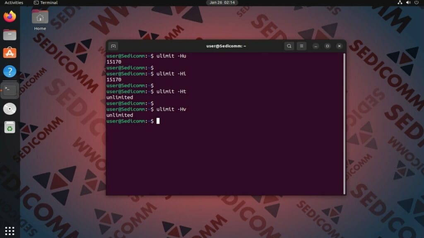Open Ubuntu Software from the dock

[10, 53]
